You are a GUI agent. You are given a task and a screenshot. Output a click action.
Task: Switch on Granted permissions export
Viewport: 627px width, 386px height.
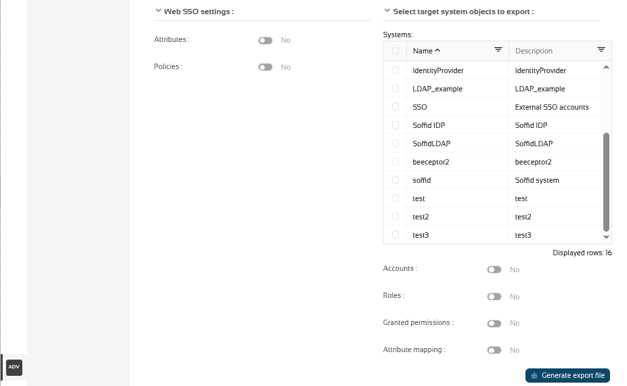[494, 323]
